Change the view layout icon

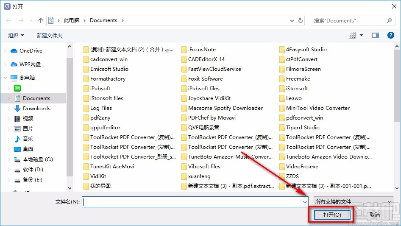(x=352, y=35)
